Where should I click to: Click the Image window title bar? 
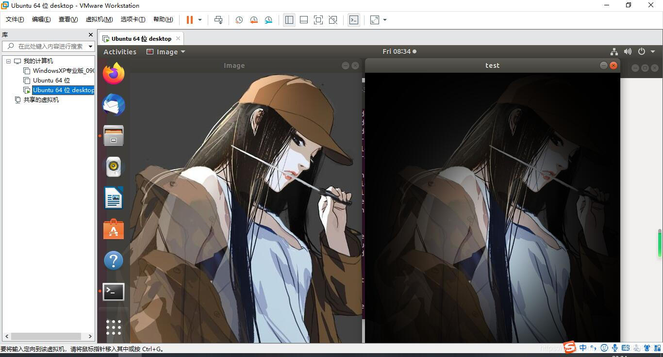[x=234, y=65]
